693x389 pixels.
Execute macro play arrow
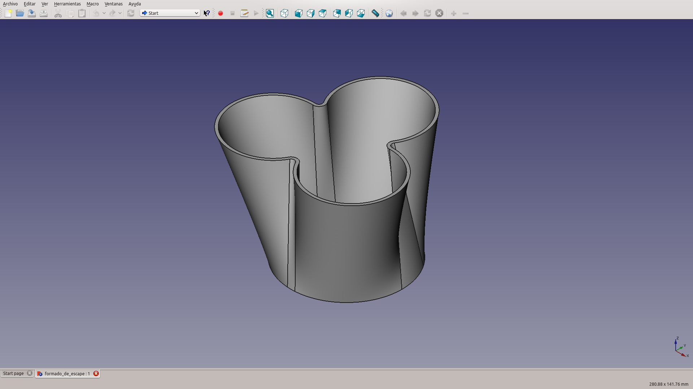[256, 13]
